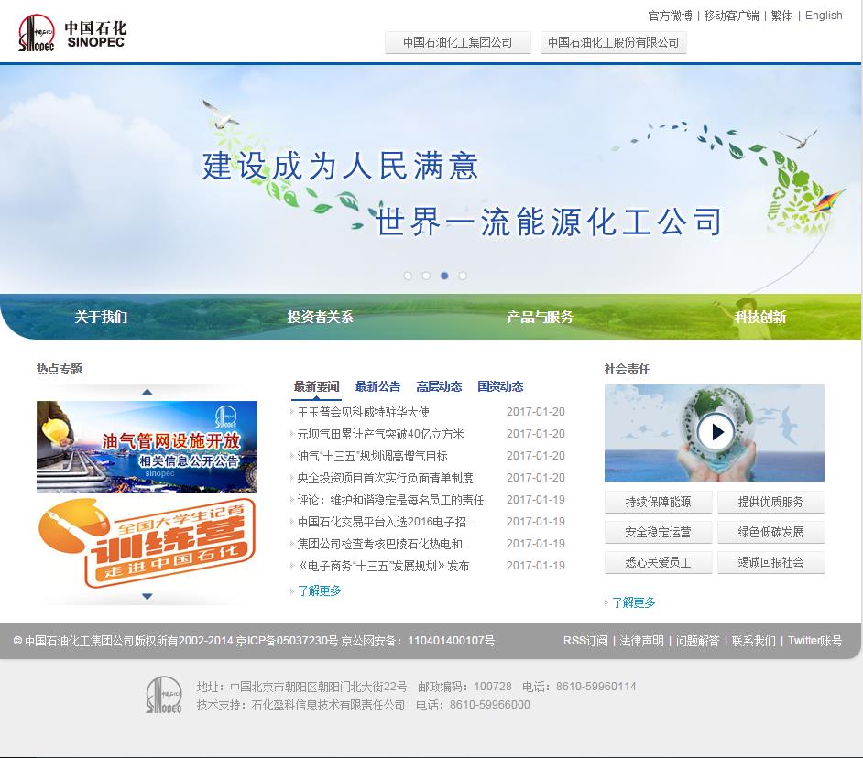Click the 悉心关爱员工 button
This screenshot has height=758, width=863.
tap(659, 562)
